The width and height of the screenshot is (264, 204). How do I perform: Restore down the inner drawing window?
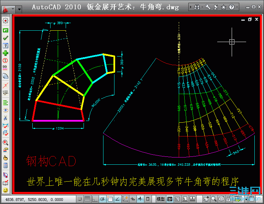tap(250, 19)
